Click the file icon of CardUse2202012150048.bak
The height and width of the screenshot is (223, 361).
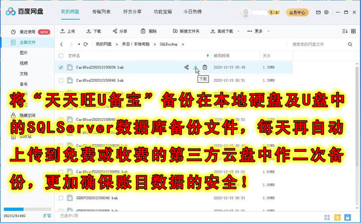click(x=70, y=80)
